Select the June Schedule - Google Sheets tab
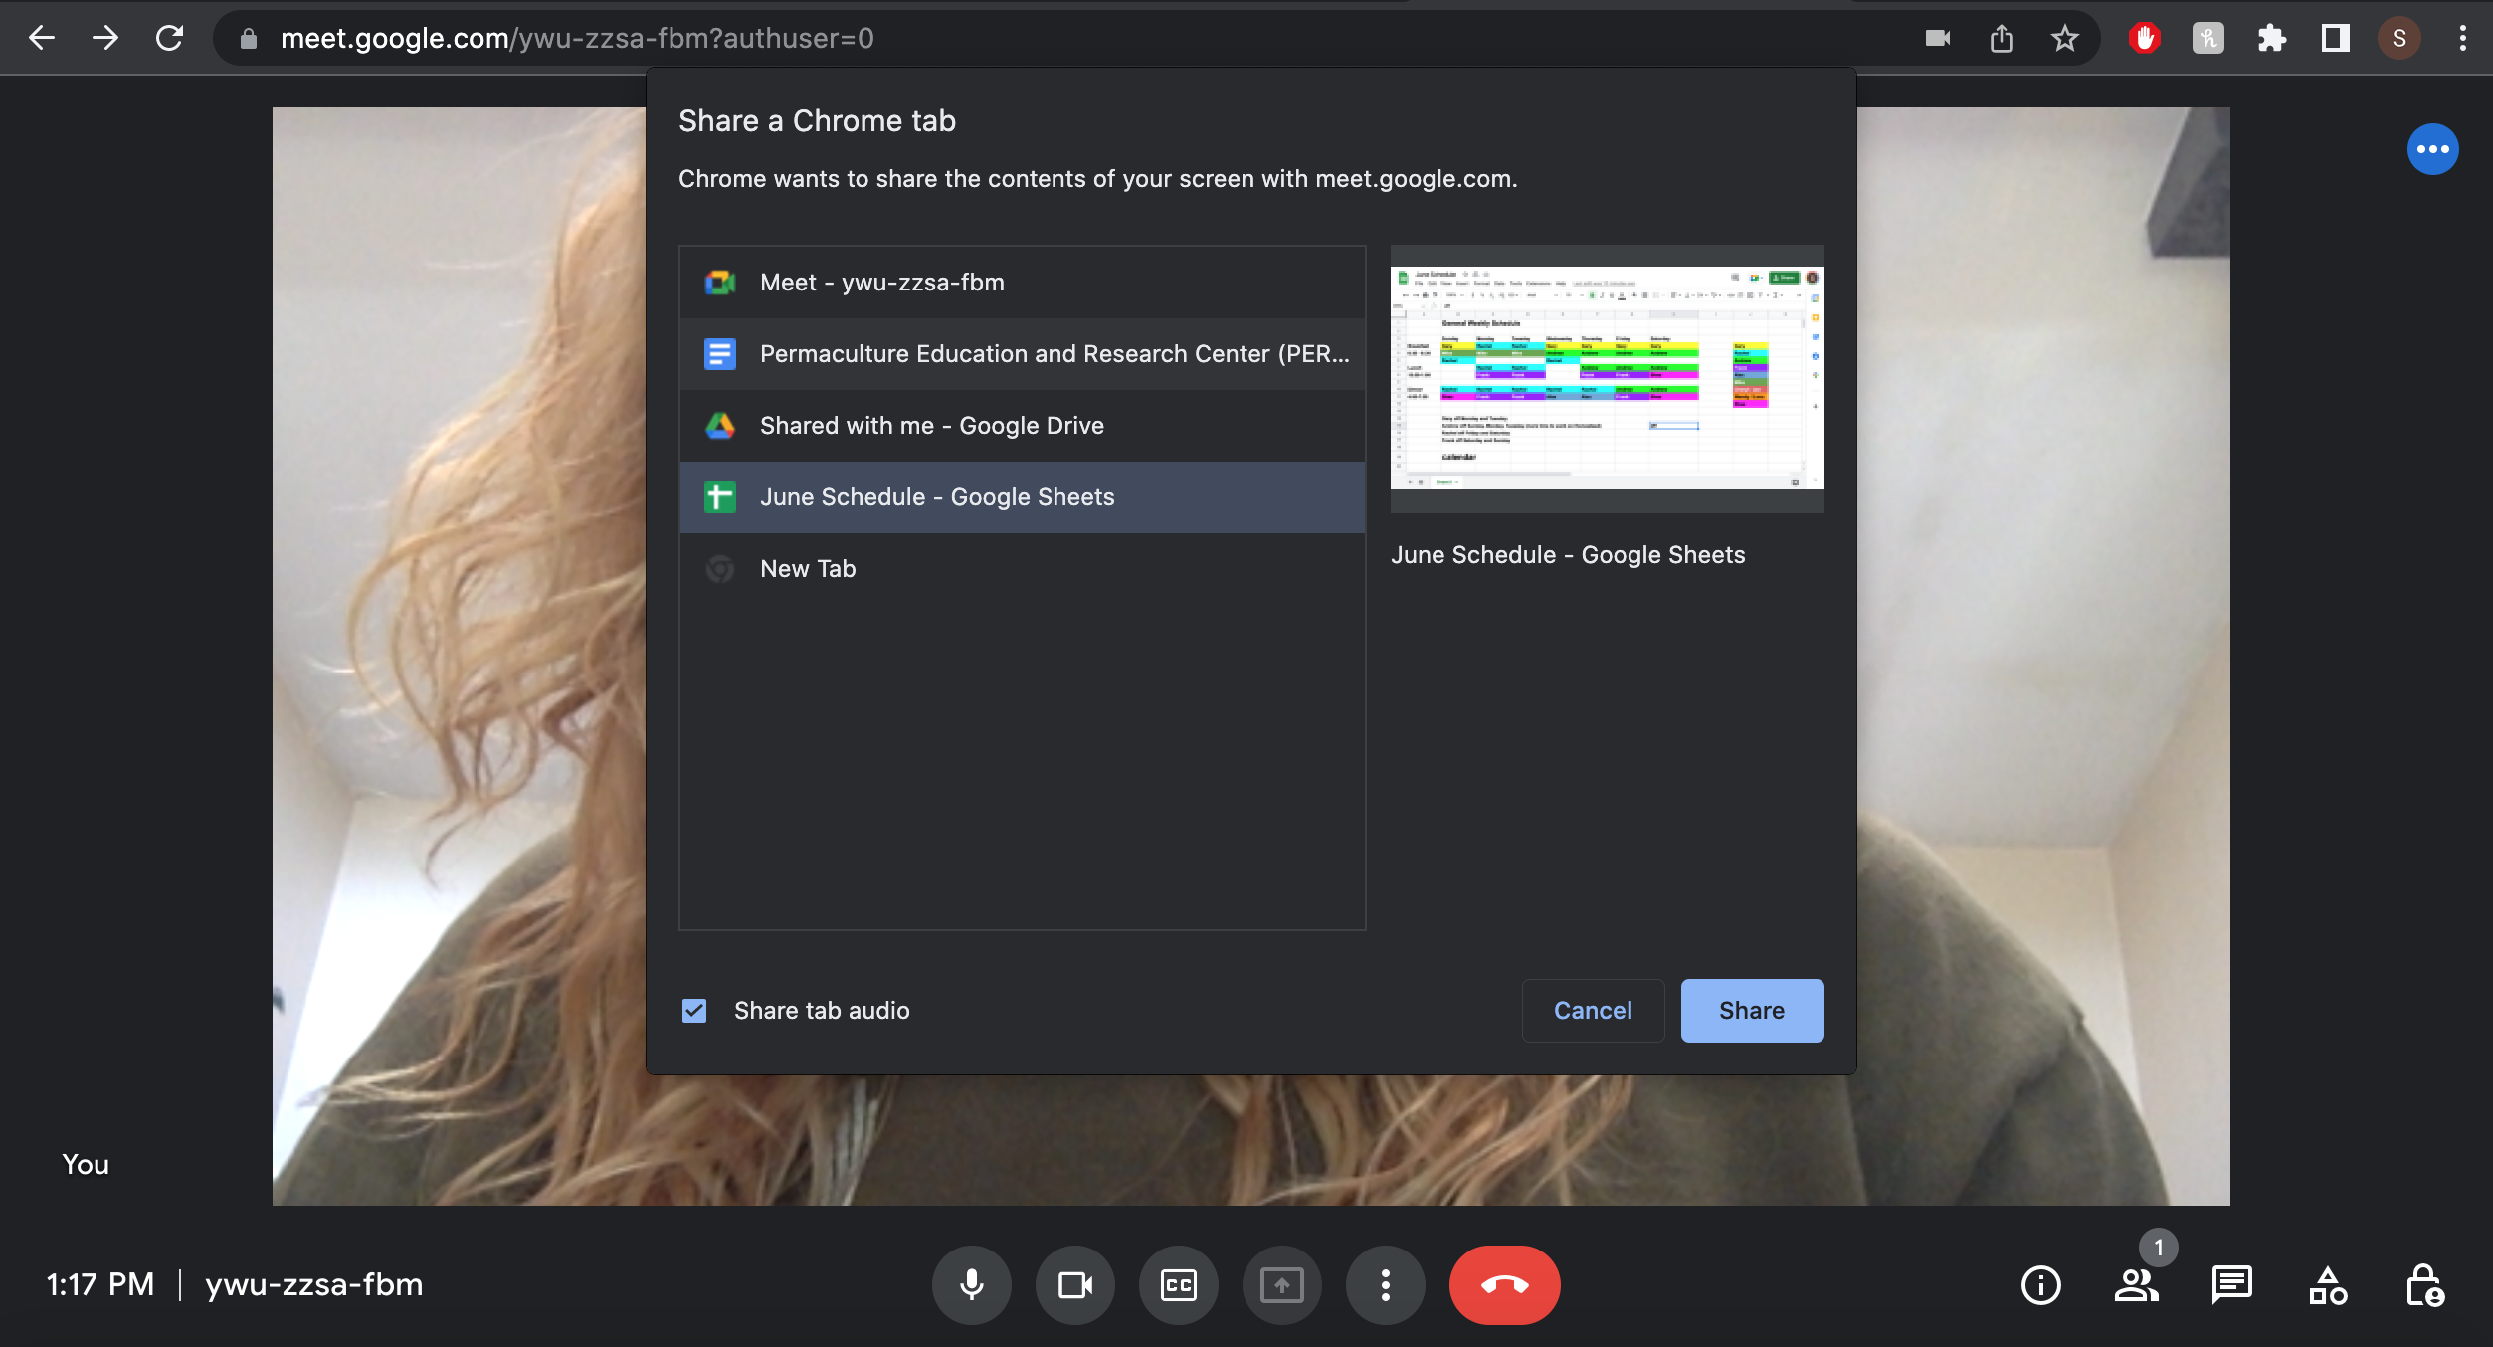 (1023, 497)
